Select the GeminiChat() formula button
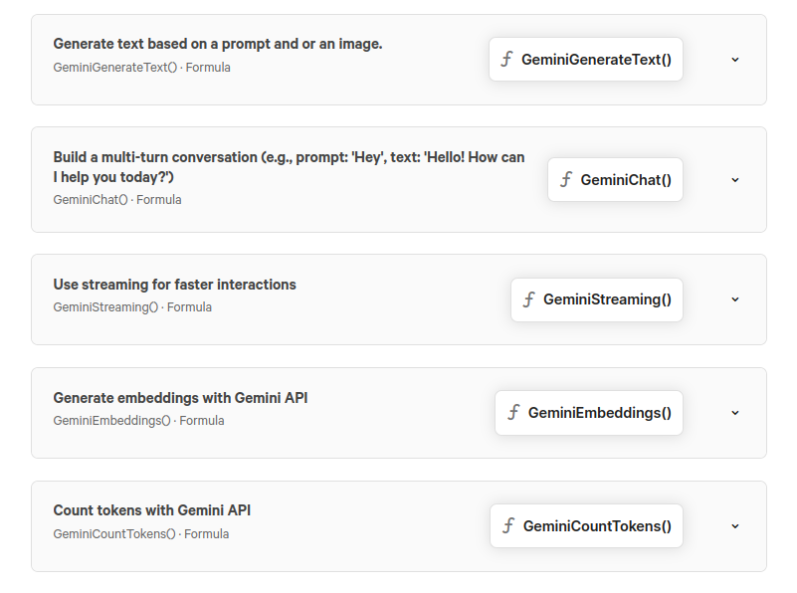797x593 pixels. [626, 180]
